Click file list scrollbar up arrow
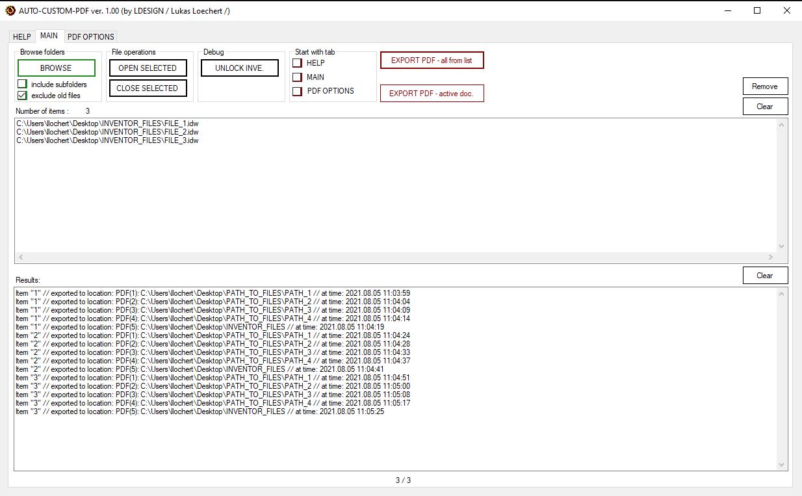Viewport: 802px width, 496px height. tap(782, 125)
